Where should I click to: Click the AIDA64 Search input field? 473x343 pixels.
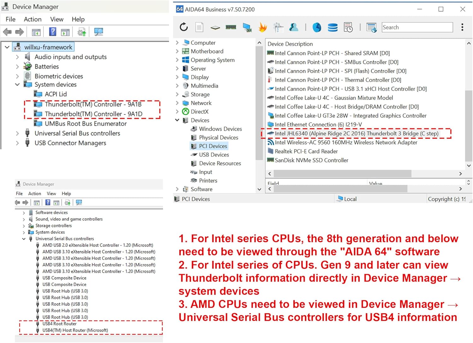coord(417,27)
